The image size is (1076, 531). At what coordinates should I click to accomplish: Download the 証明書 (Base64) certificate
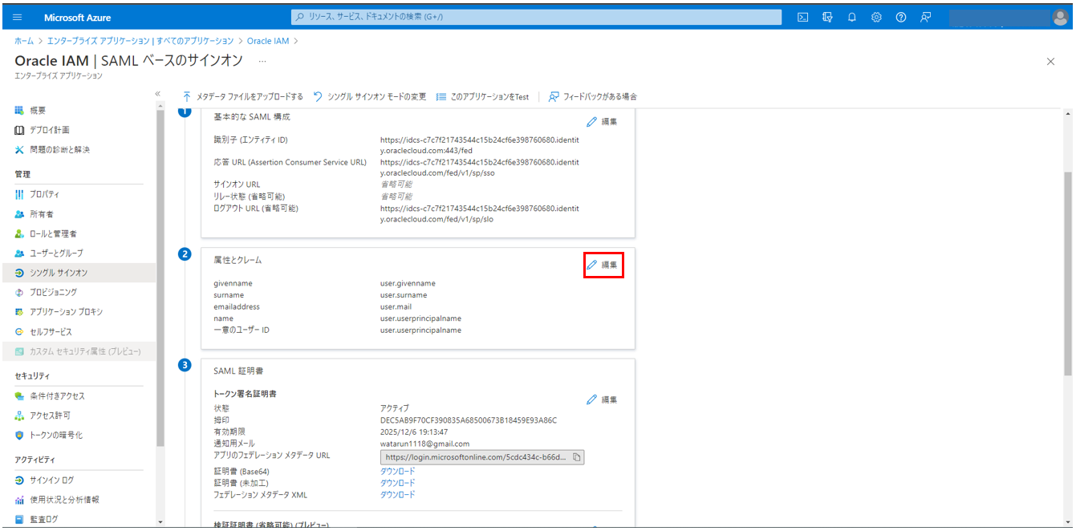[x=397, y=471]
